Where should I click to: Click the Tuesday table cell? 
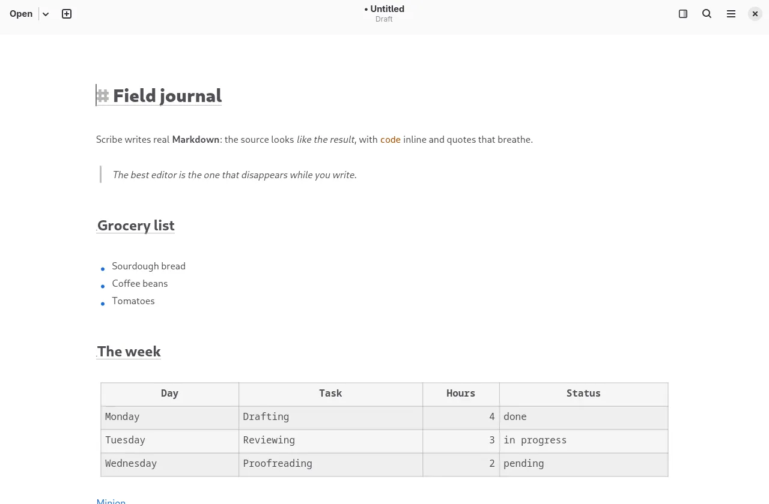click(x=170, y=440)
